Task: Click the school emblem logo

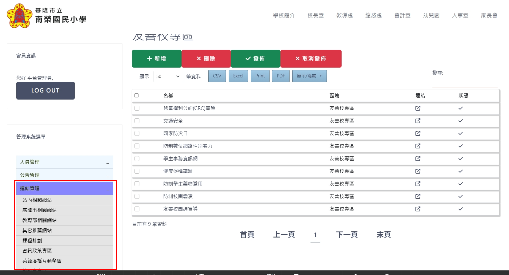Action: [19, 16]
